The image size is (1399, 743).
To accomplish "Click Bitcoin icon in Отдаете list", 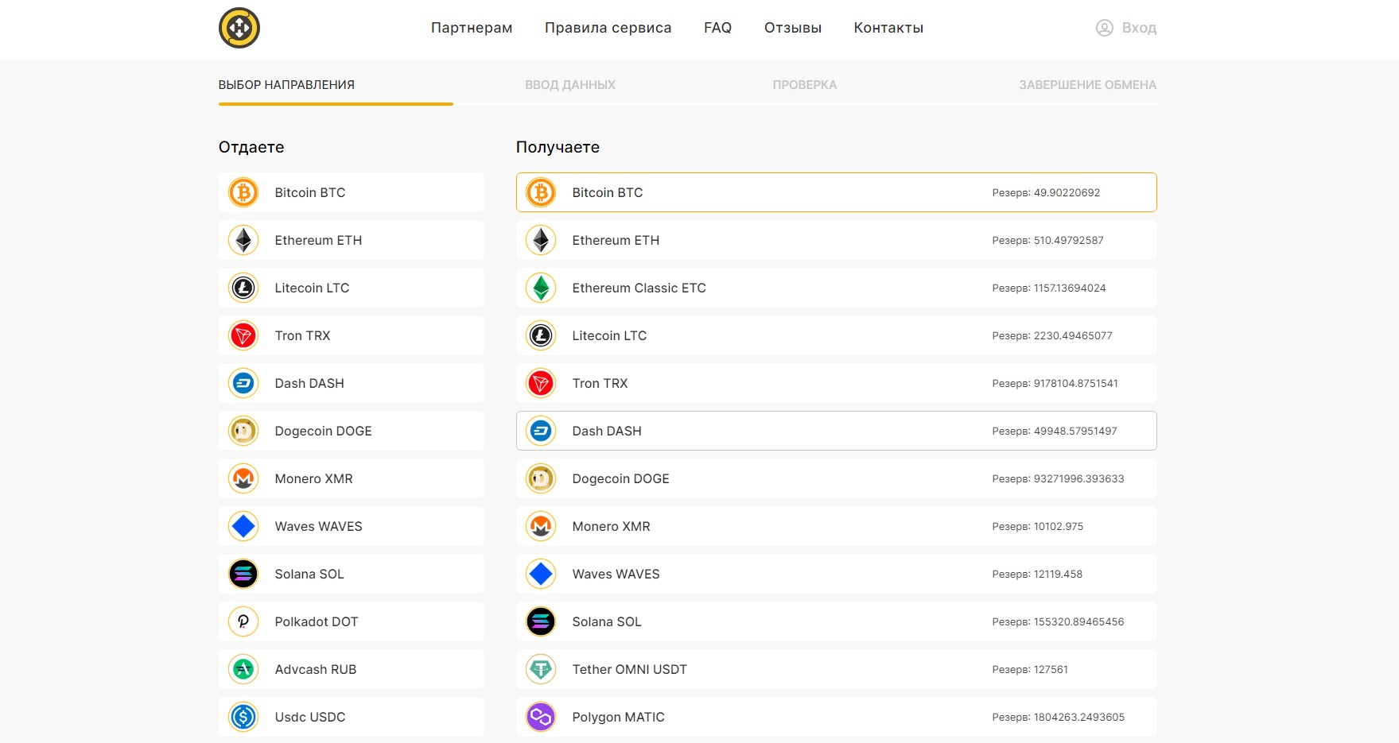I will click(x=243, y=192).
